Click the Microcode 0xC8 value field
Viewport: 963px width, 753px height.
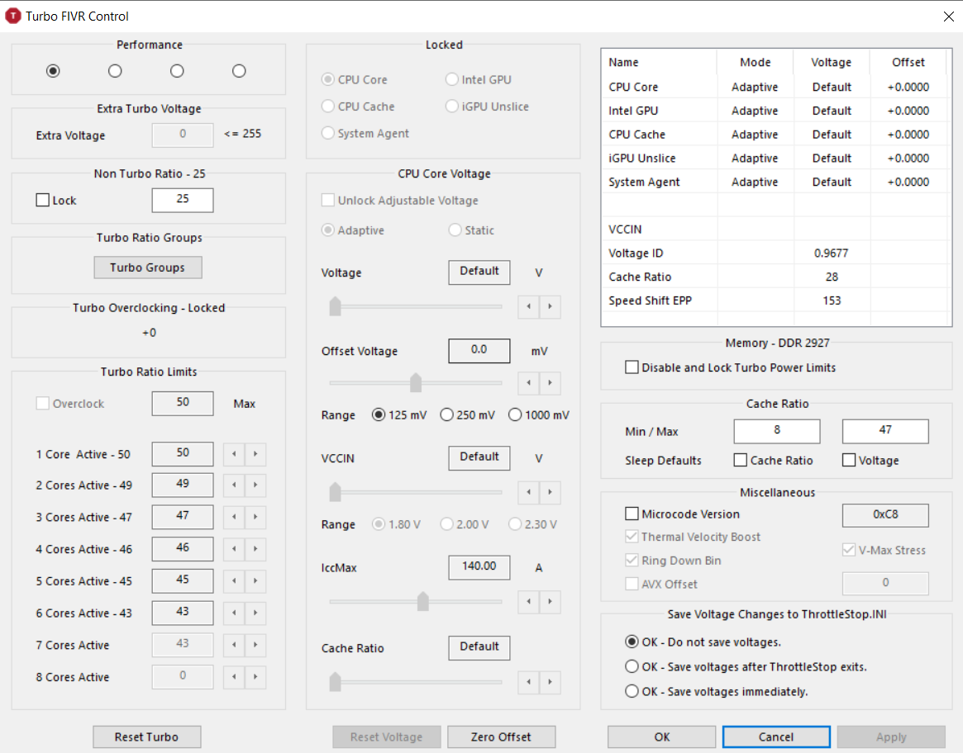point(885,515)
